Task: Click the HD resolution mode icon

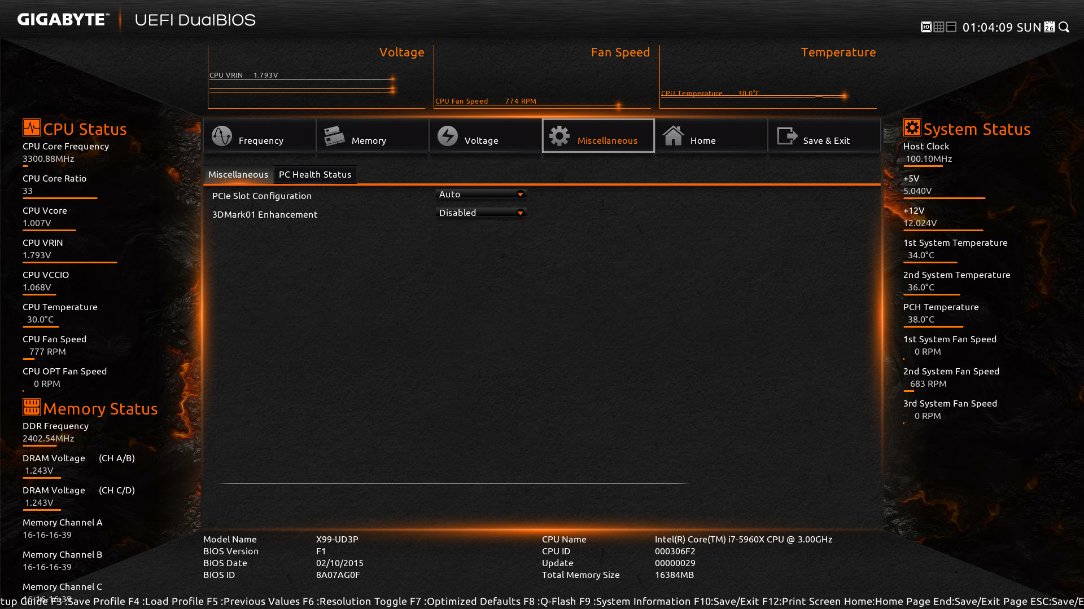Action: point(926,27)
